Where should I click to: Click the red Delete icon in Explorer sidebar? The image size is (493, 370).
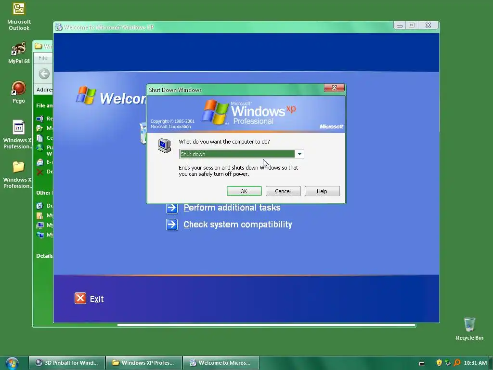[x=39, y=172]
